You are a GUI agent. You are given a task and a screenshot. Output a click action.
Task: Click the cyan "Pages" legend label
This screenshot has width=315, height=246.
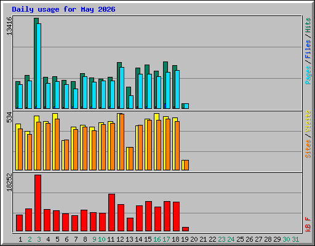308,75
